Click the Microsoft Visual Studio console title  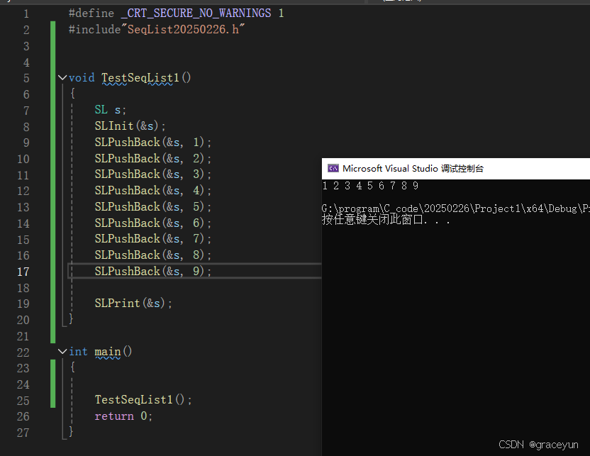pos(413,168)
